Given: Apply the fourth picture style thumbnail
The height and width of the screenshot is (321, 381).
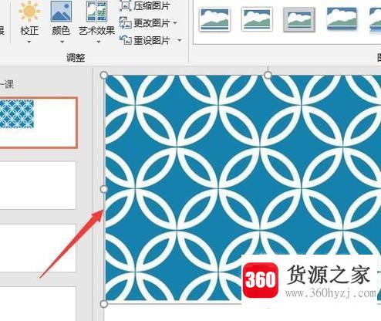Looking at the screenshot, I should coord(342,19).
